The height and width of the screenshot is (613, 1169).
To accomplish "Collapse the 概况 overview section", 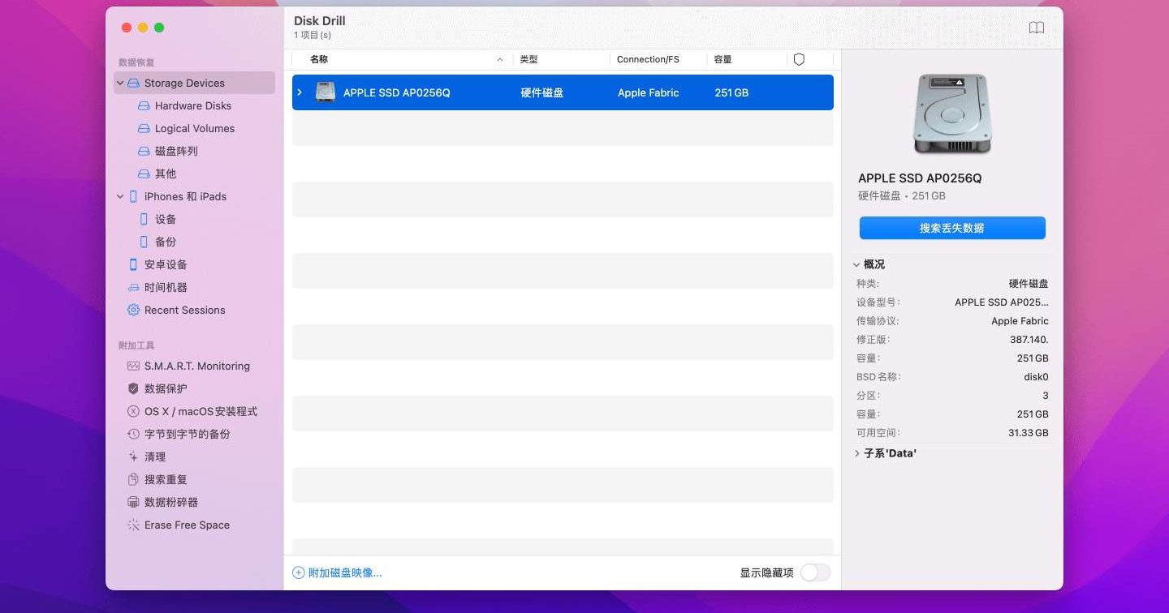I will pos(857,264).
